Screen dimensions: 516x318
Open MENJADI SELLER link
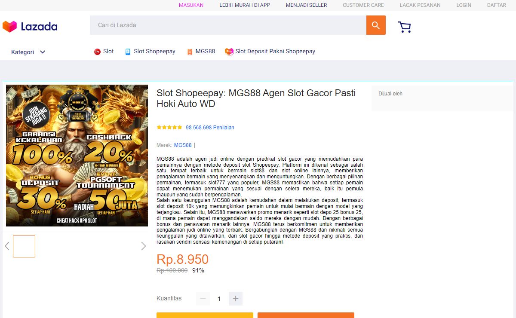(x=307, y=5)
